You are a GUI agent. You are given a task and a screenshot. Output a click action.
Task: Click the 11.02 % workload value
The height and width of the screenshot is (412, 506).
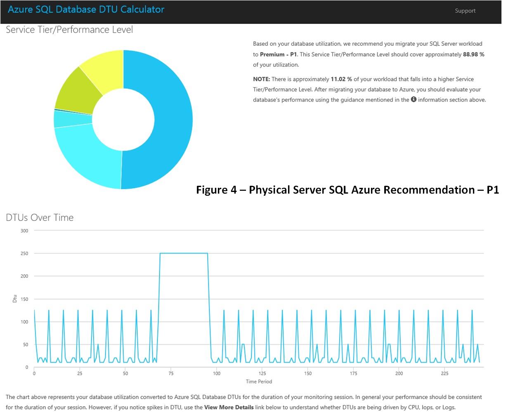click(x=341, y=79)
